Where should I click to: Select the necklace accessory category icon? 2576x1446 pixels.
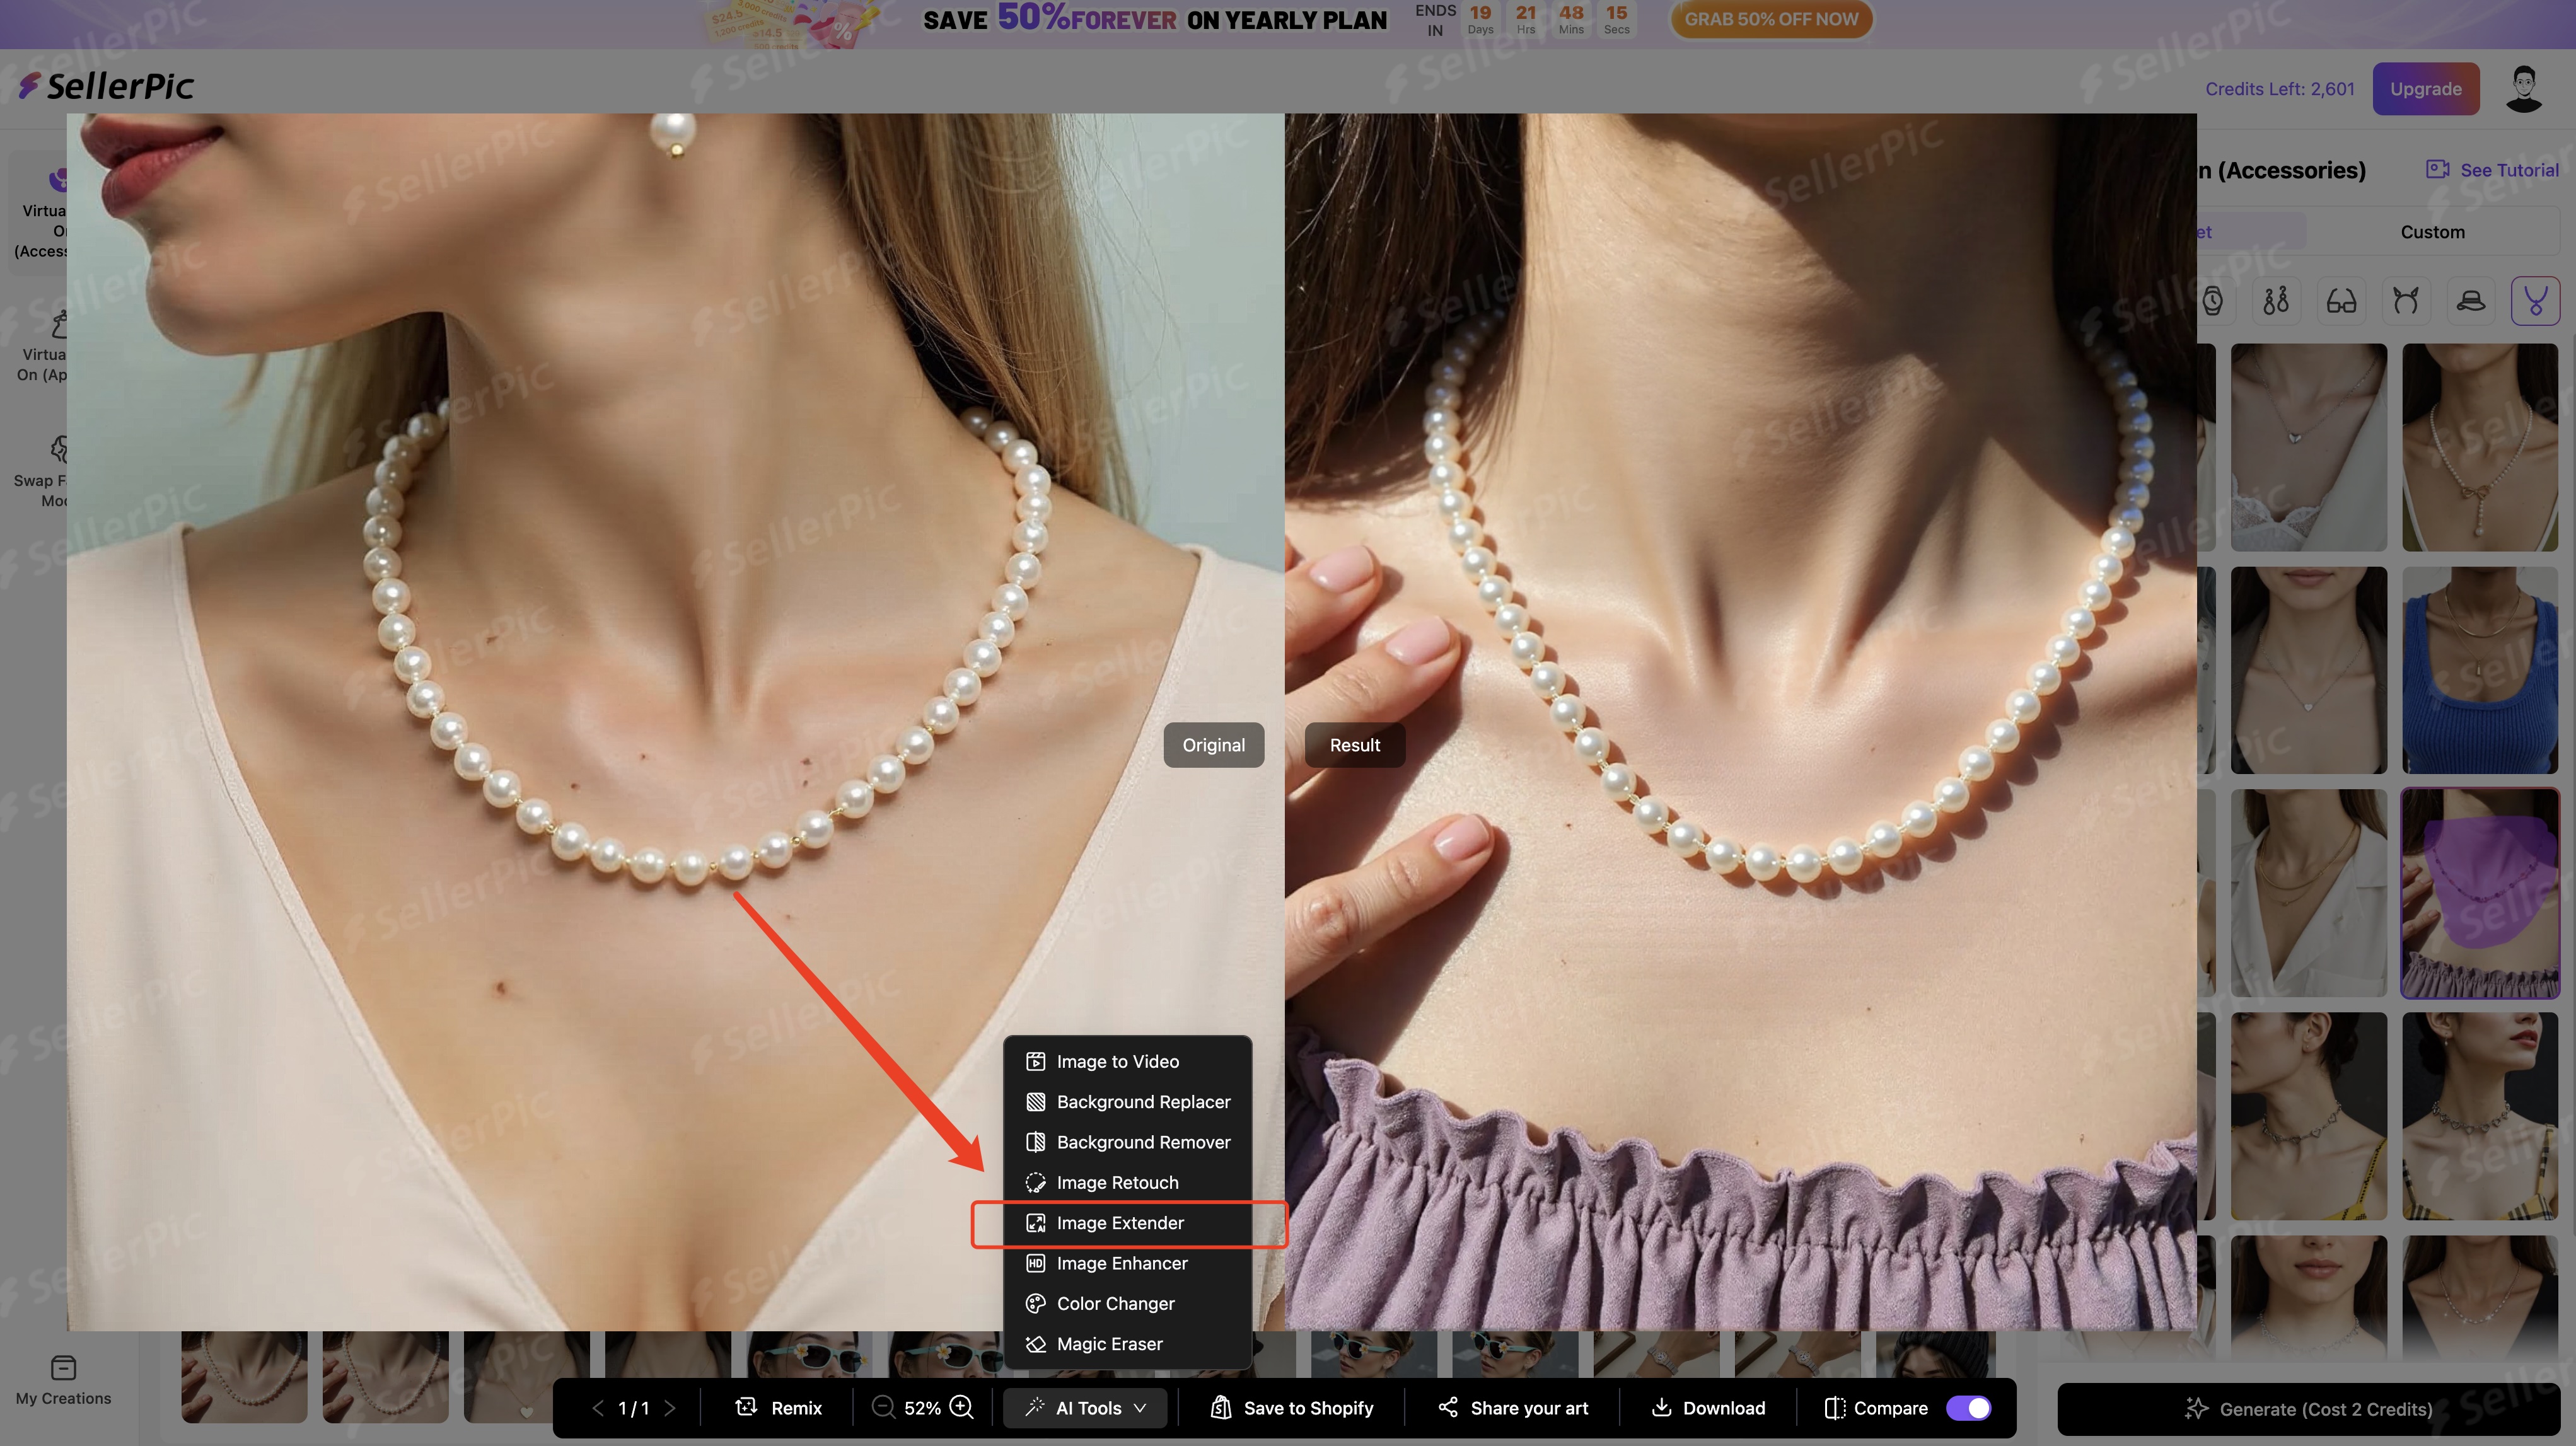(2535, 300)
